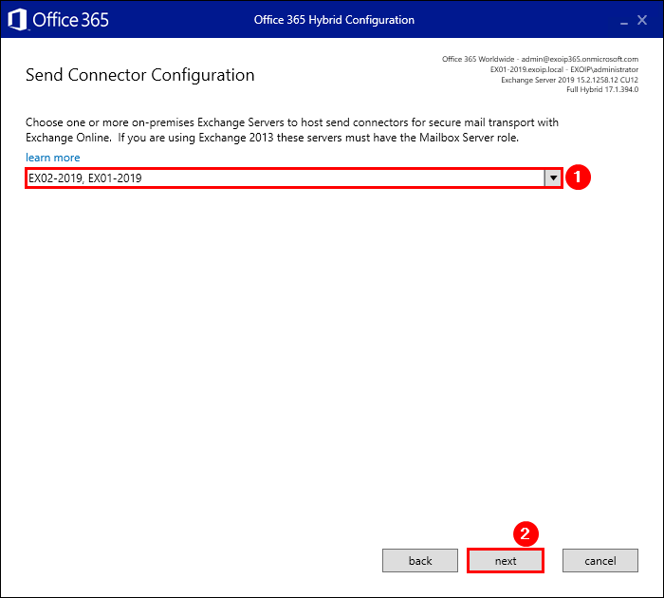Click the Send Connector Configuration heading
Viewport: 664px width, 598px height.
(x=139, y=75)
